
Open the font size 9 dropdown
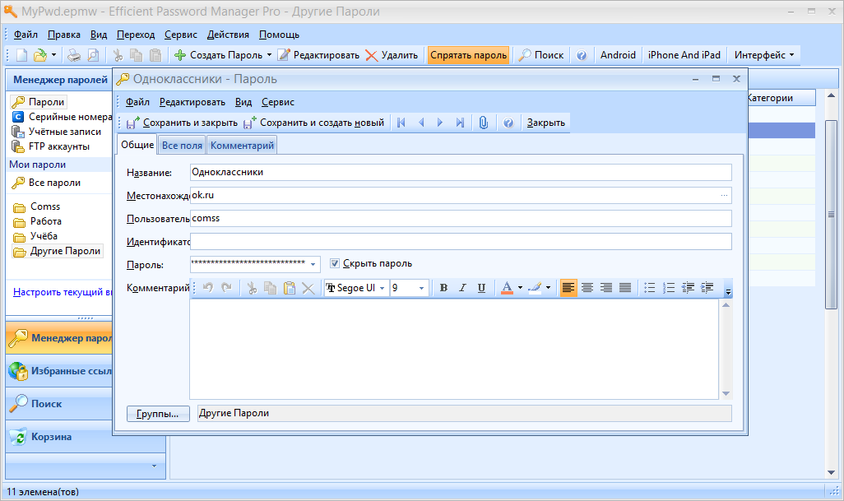(421, 288)
